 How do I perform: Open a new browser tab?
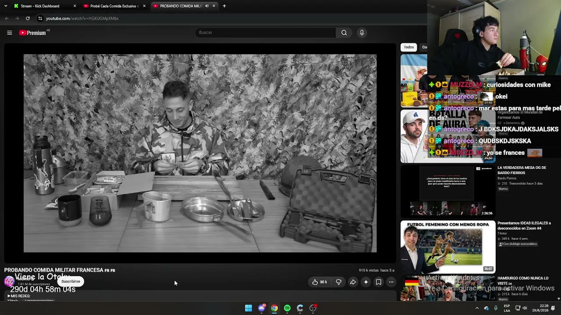pos(224,6)
